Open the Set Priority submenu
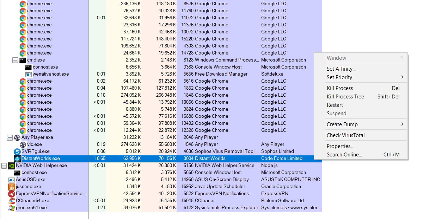The image size is (448, 219). coord(365,77)
